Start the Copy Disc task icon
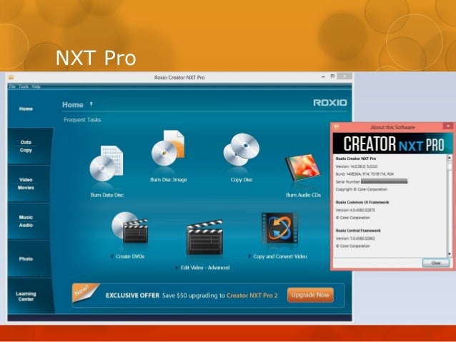Image resolution: width=456 pixels, height=342 pixels. [x=241, y=150]
